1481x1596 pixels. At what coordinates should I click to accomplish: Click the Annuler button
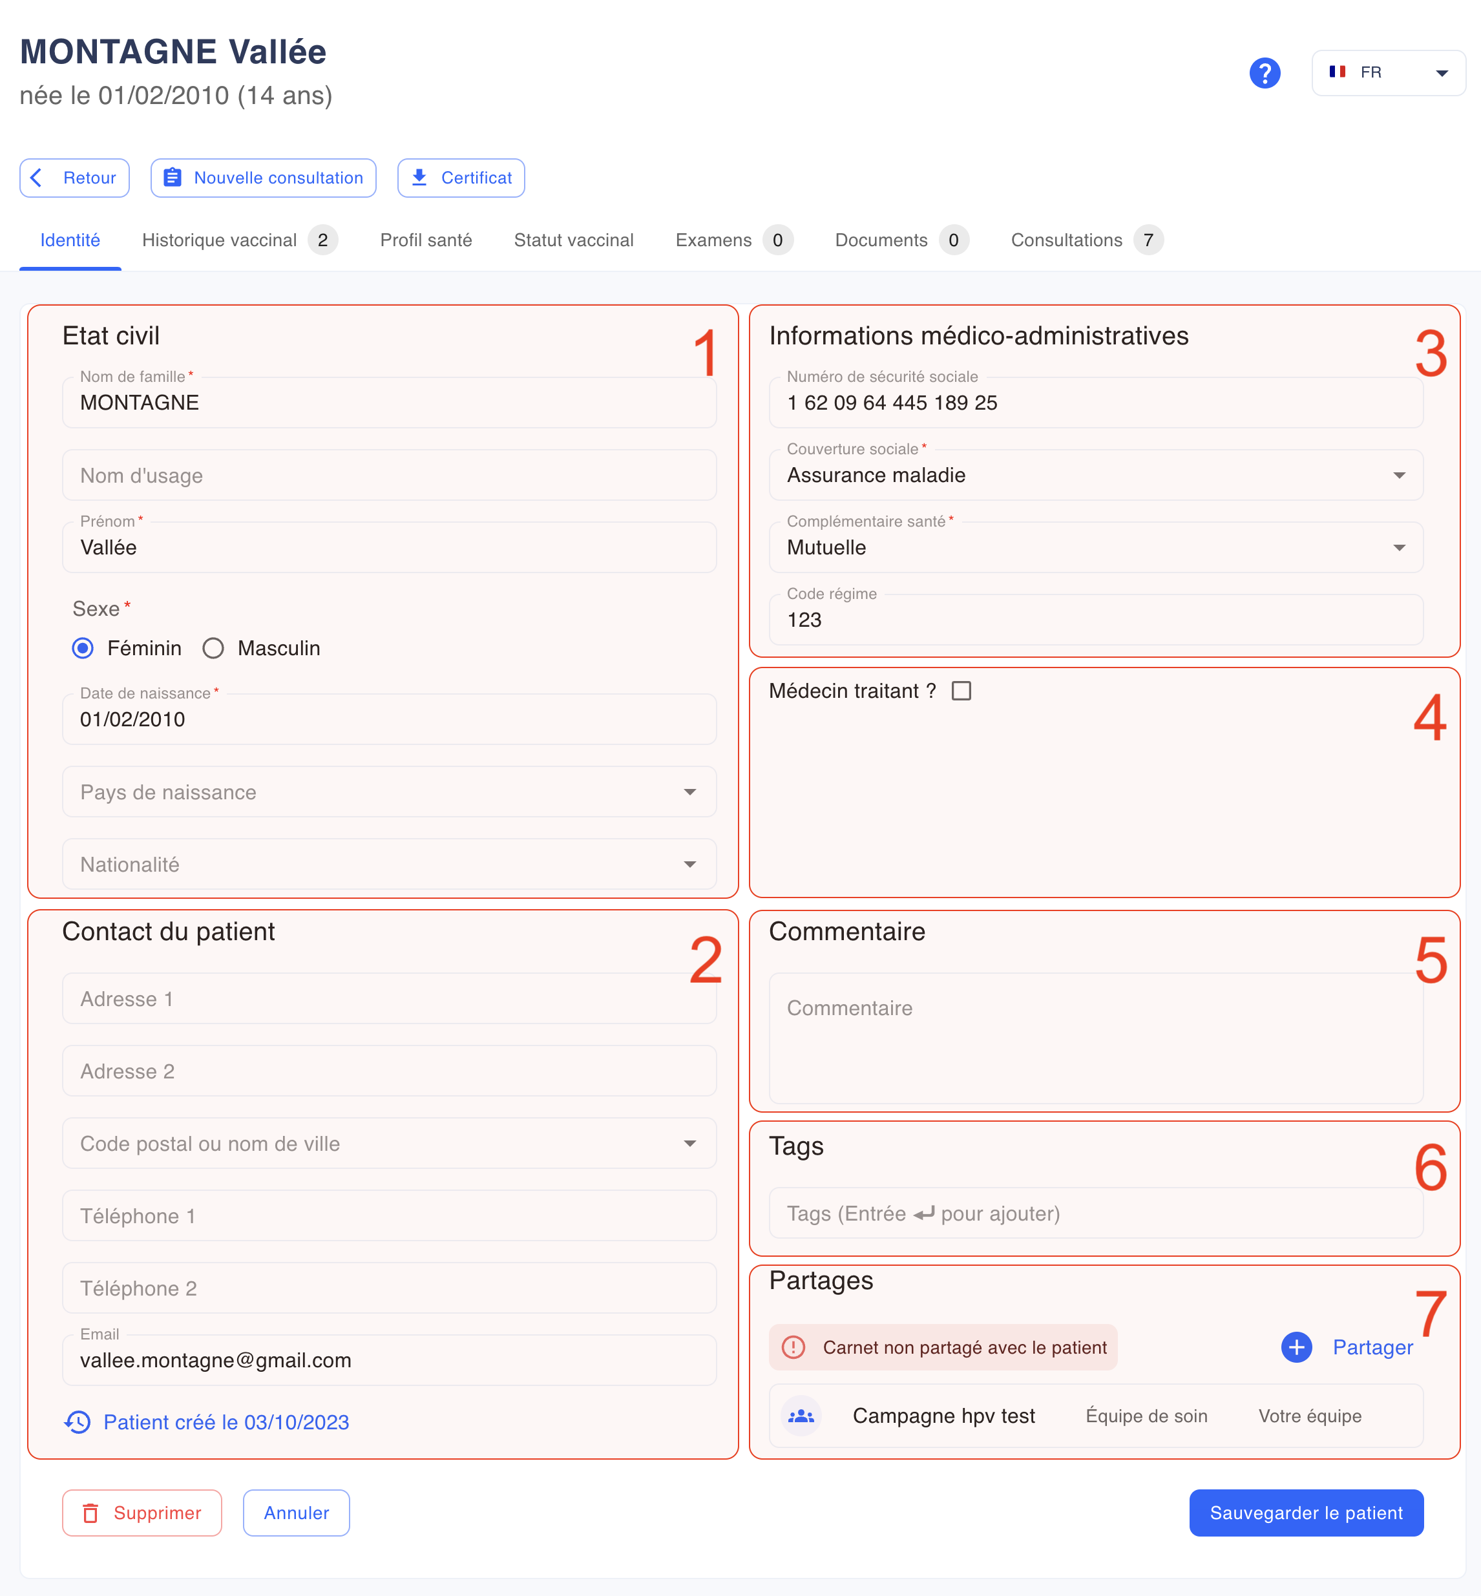click(297, 1513)
